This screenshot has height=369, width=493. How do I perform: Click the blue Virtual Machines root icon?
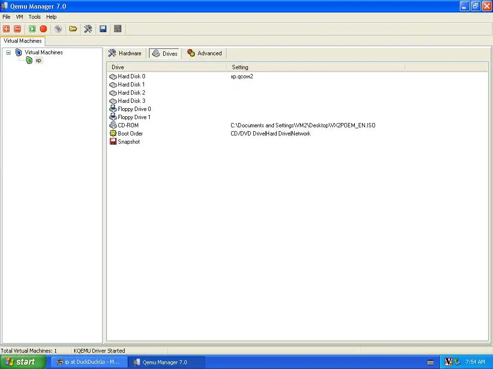[19, 52]
